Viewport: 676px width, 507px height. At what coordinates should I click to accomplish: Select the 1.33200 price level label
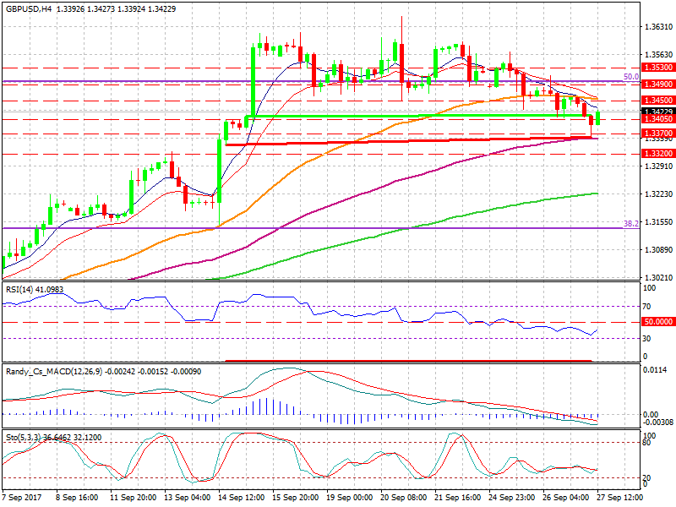657,154
